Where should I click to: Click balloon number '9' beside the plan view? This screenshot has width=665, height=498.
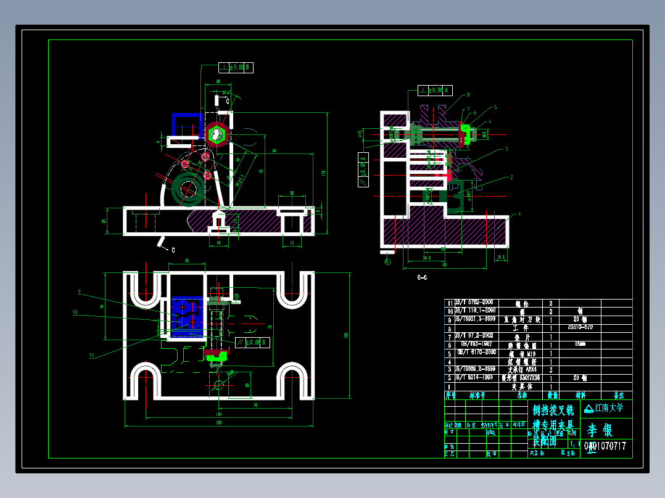(x=80, y=292)
